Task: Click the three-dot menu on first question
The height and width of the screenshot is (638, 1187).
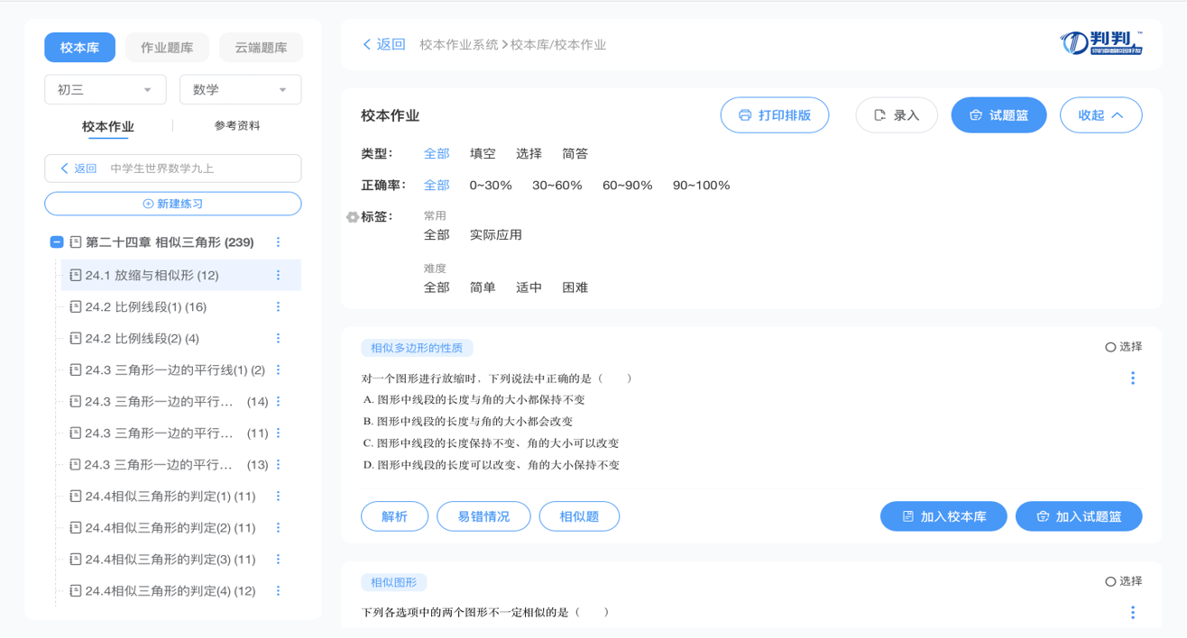Action: (1132, 378)
